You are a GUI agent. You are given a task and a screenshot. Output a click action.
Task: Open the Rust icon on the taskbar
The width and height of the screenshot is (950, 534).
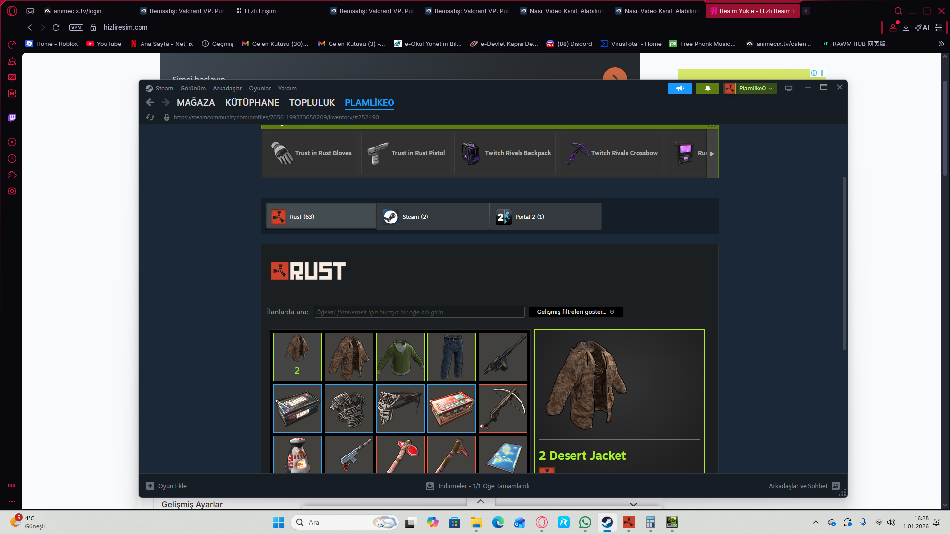[628, 522]
